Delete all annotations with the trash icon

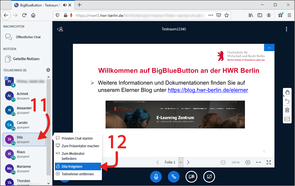click(x=287, y=110)
